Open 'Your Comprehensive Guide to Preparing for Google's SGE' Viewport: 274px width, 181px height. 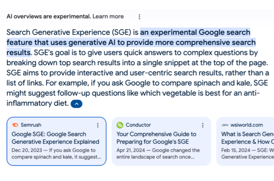[x=156, y=138]
